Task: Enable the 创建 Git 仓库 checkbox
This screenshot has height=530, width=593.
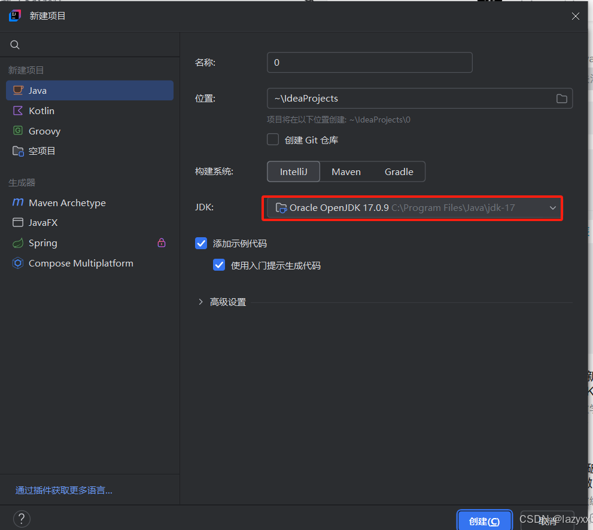Action: tap(273, 139)
